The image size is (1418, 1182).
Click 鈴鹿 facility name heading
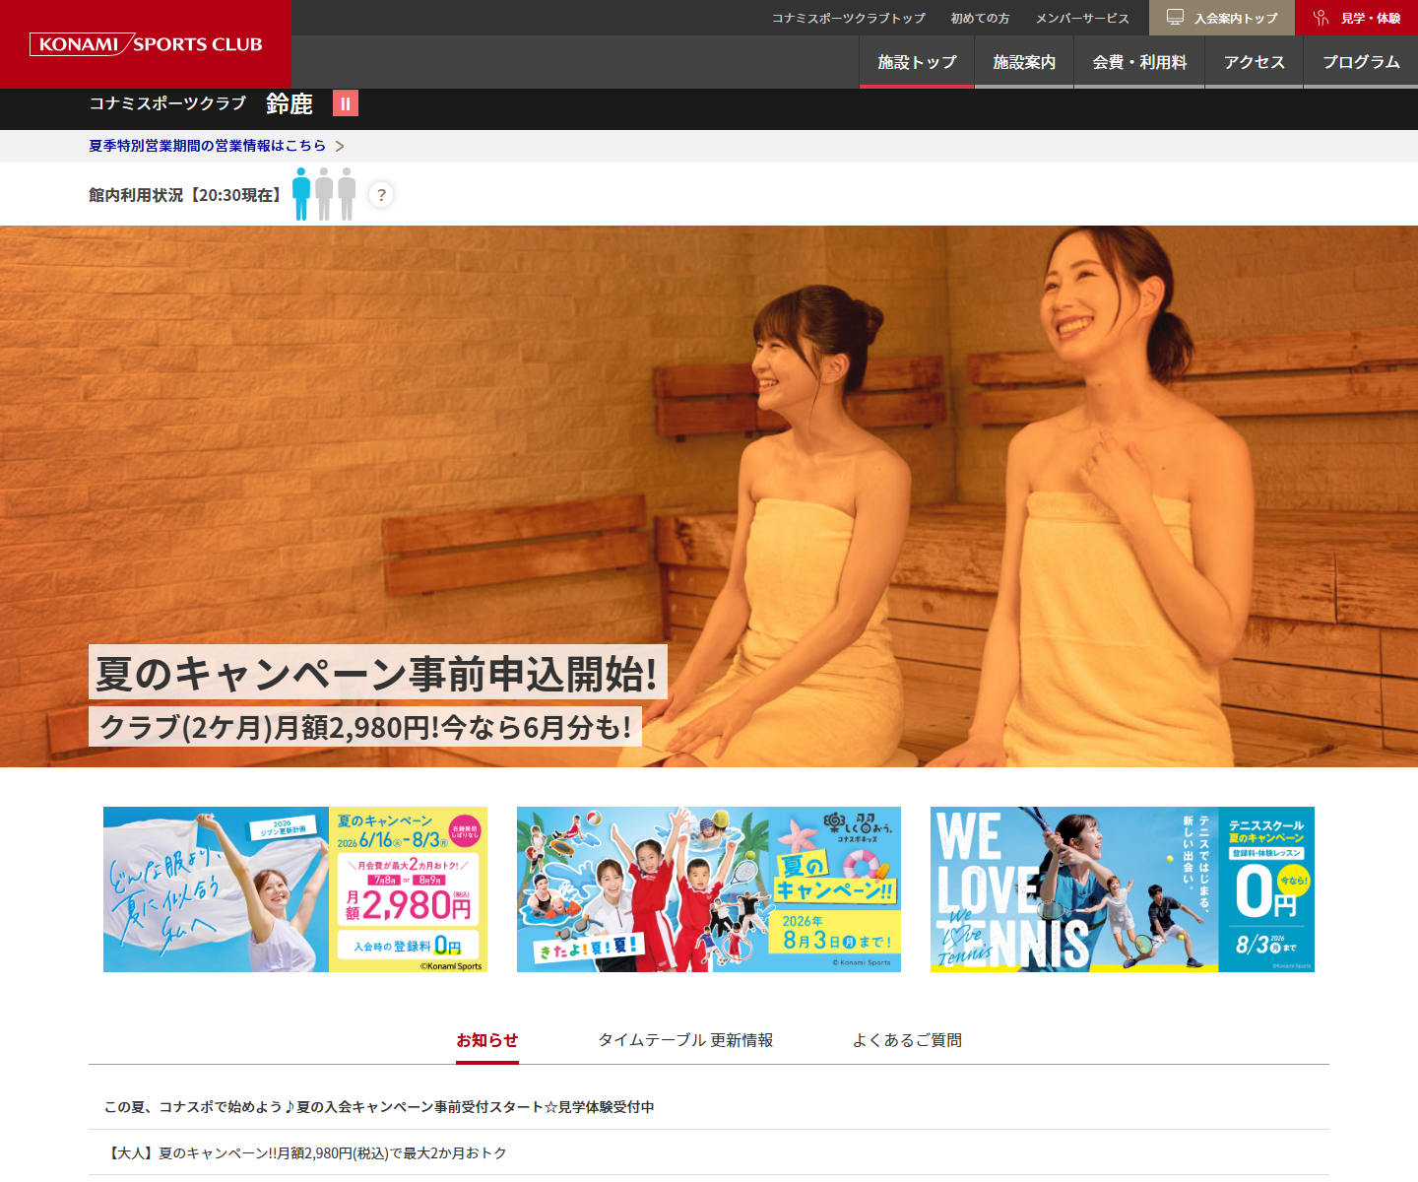click(x=290, y=103)
